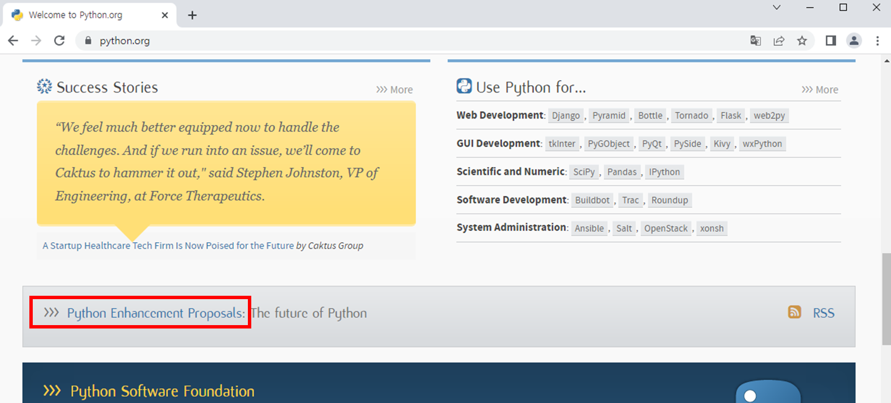
Task: Open the Pandas tag
Action: [x=622, y=172]
